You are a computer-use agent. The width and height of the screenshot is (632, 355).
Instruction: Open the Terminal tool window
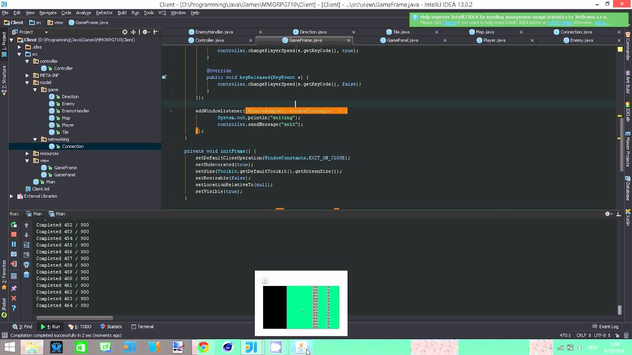coord(142,327)
